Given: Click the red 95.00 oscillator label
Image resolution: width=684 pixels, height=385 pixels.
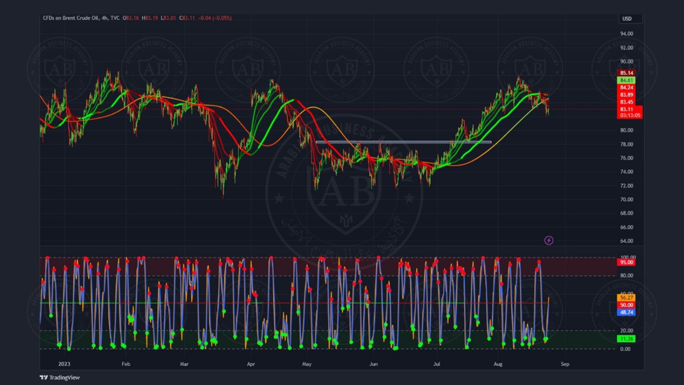Looking at the screenshot, I should (x=626, y=262).
